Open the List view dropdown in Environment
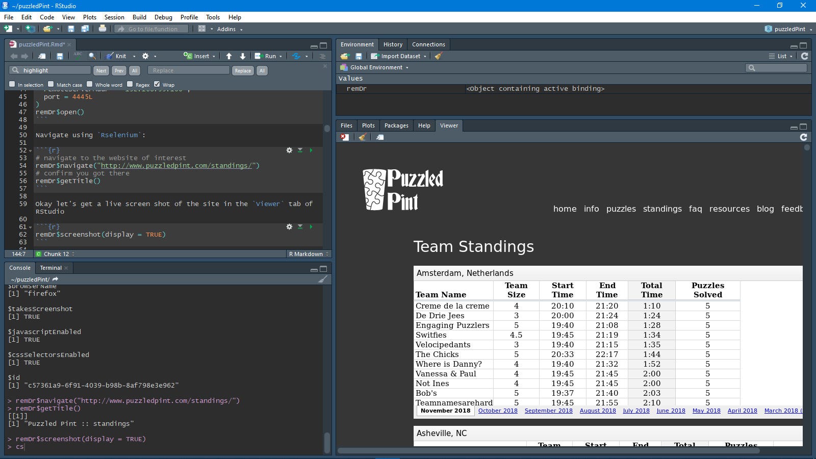Screen dimensions: 816x459 pos(781,56)
